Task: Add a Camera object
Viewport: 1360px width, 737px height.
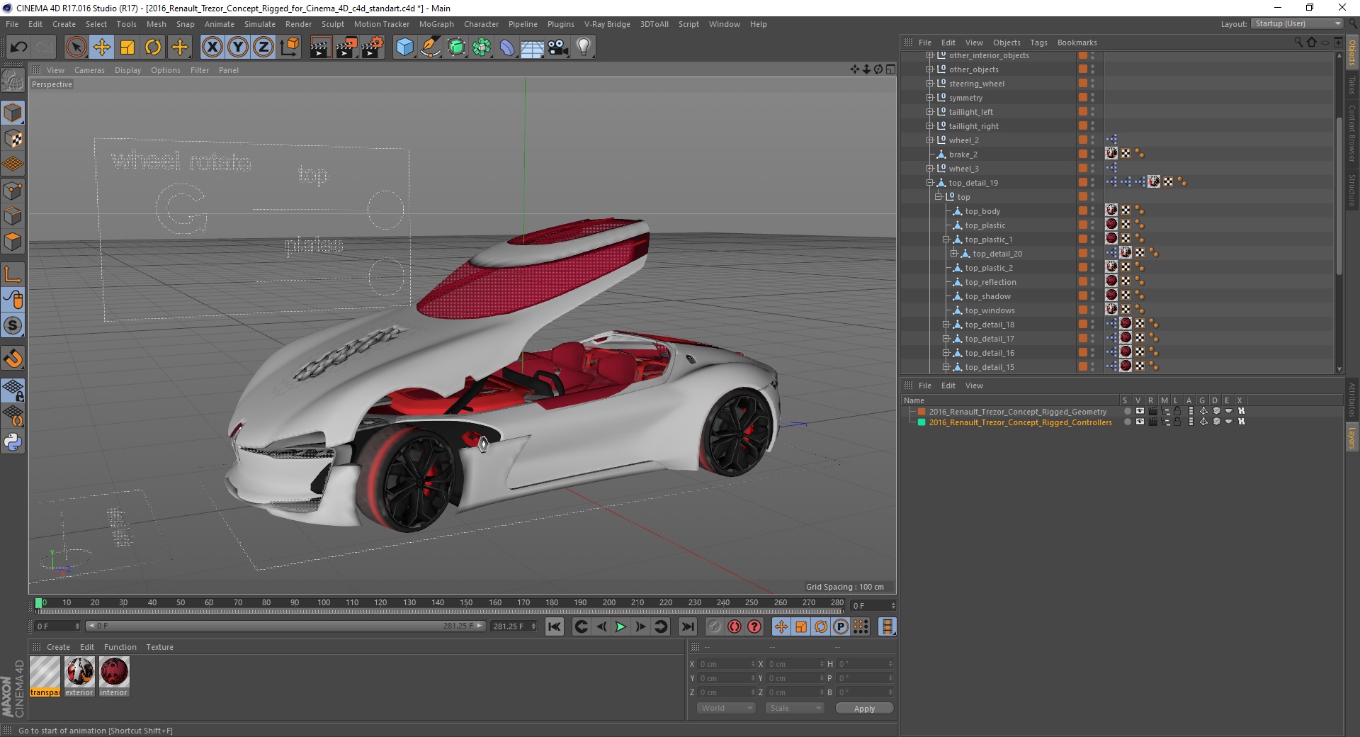Action: [x=558, y=47]
